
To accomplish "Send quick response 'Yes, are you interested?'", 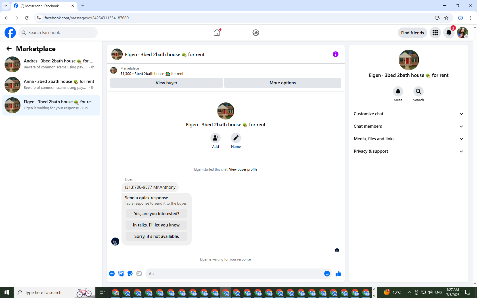I will [156, 214].
